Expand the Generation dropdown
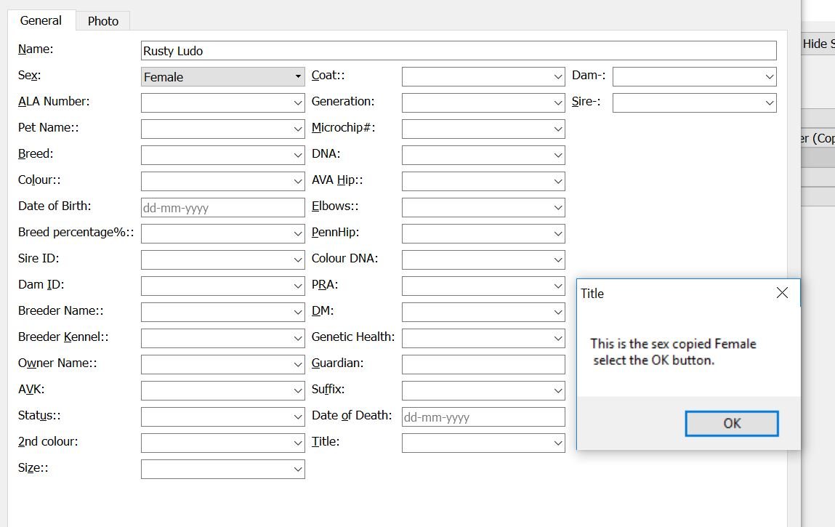Screen dimensions: 835x527 point(557,103)
